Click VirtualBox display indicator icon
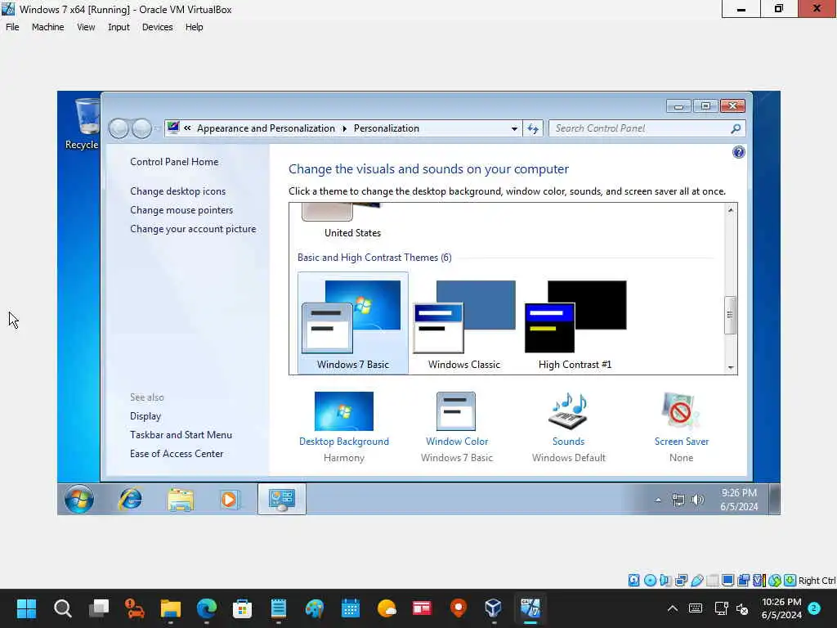837x628 pixels. (727, 581)
